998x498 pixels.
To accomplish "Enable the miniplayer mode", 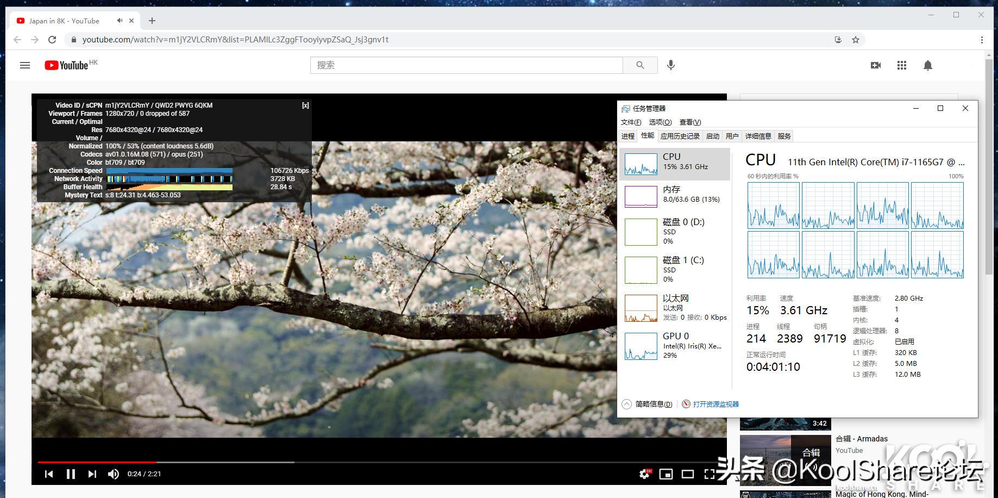I will (666, 474).
